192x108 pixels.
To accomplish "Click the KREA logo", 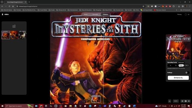I will 5,14.
